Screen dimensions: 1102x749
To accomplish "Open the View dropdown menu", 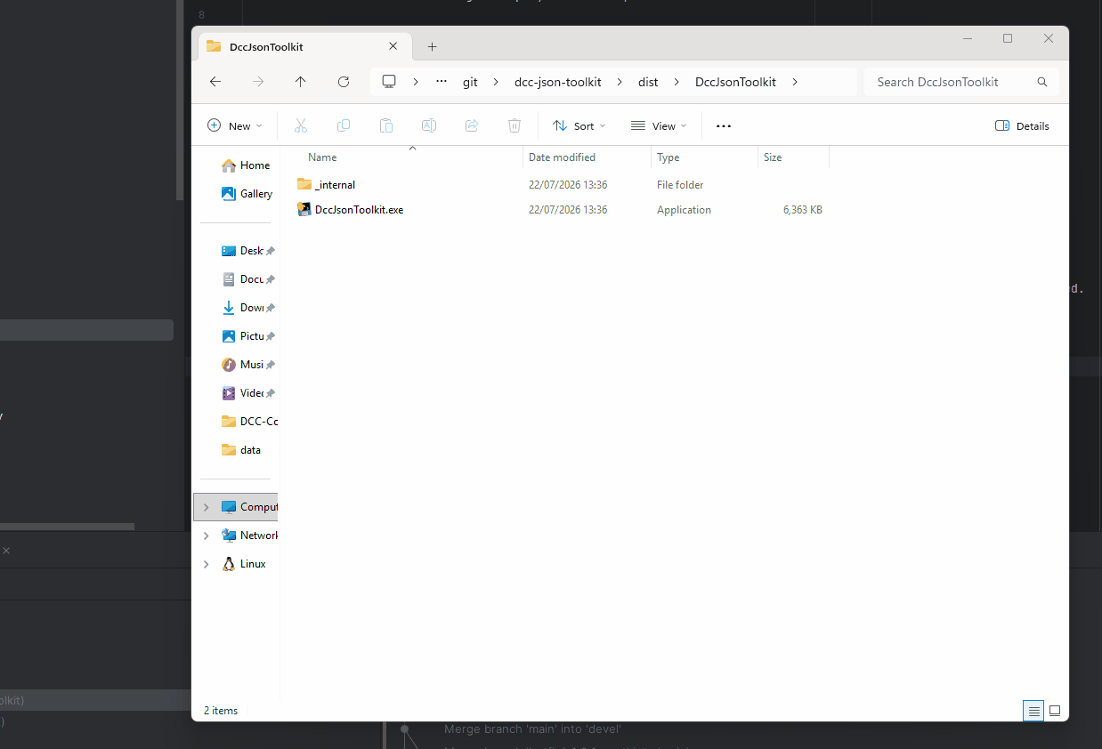I will click(660, 125).
